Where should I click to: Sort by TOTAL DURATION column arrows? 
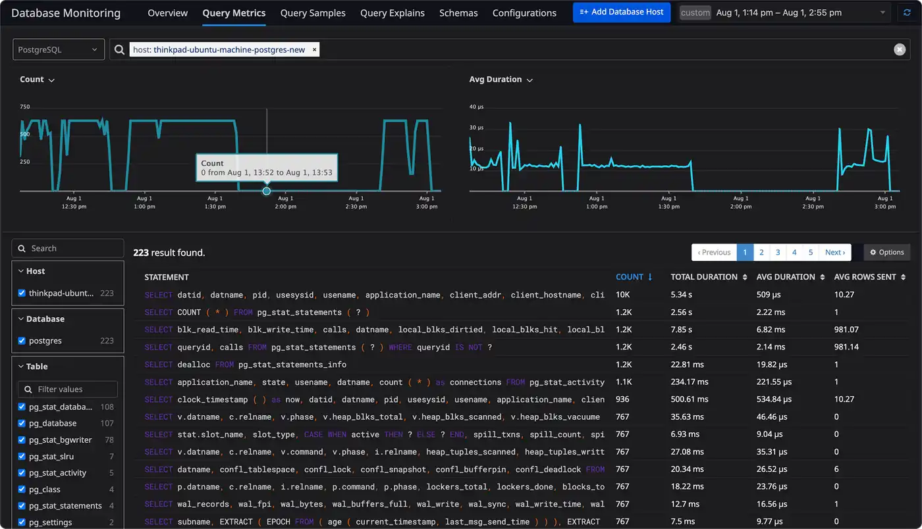tap(745, 277)
